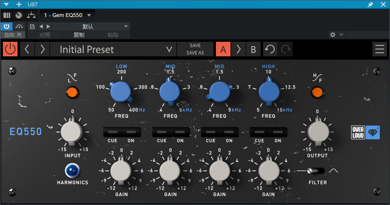Open the Initial Preset dropdown list

(x=113, y=49)
